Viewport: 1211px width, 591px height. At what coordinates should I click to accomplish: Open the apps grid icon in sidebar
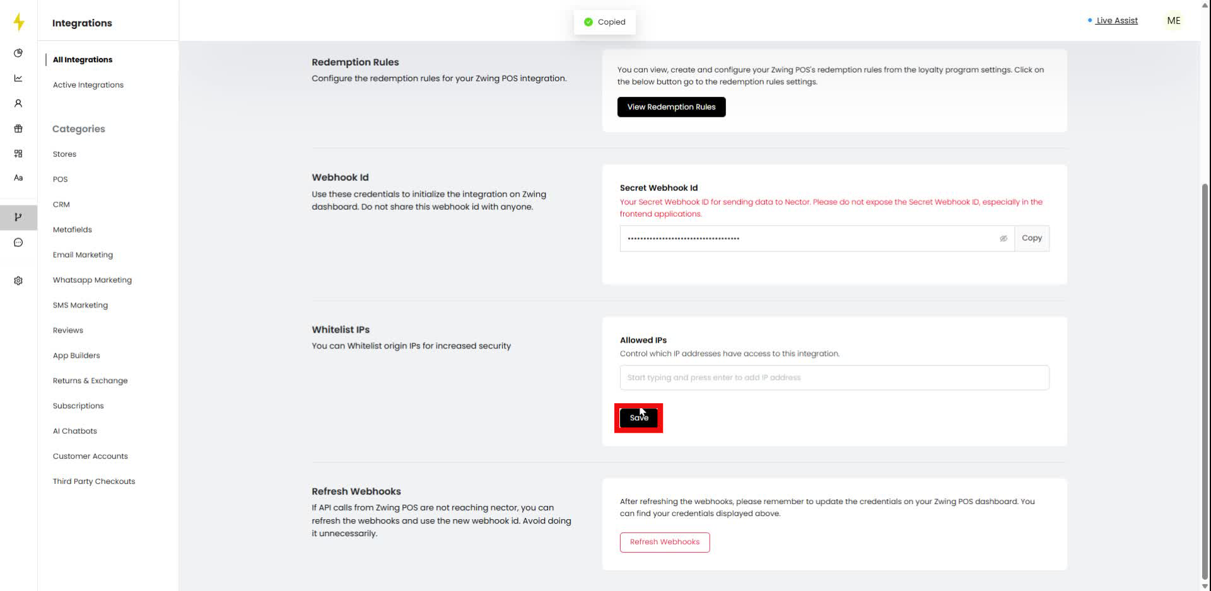(x=18, y=154)
